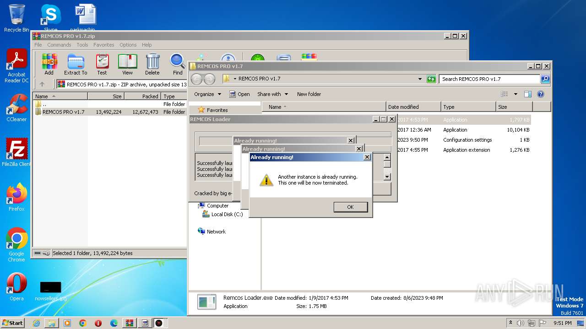Screen dimensions: 586x329
Task: Click the Edge icon in taskbar
Action: click(114, 323)
